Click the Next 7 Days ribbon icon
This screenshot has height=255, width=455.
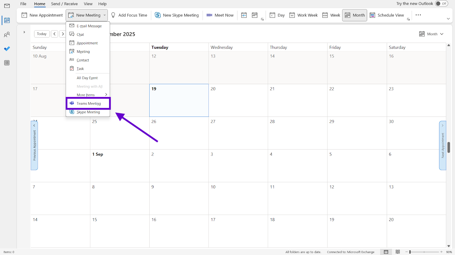(x=255, y=15)
